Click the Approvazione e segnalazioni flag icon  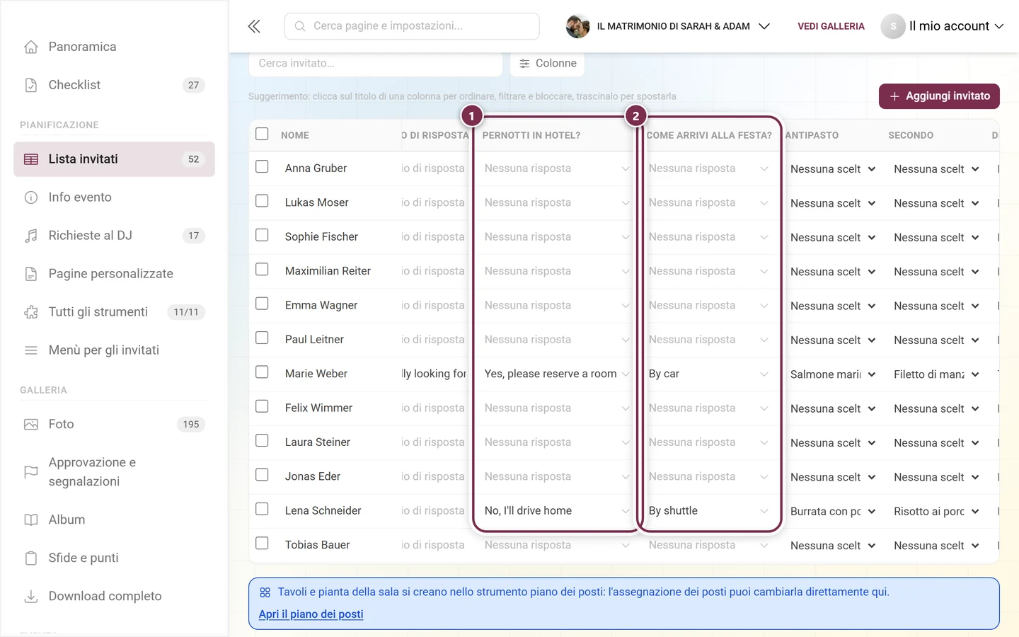[31, 472]
